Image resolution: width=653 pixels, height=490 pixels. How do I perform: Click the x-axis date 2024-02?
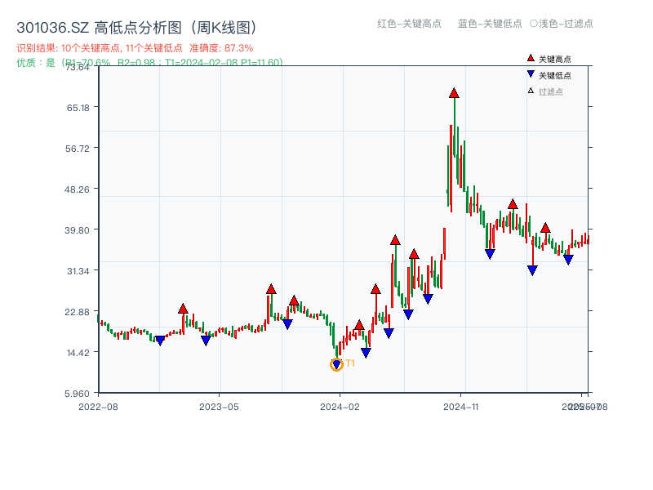(x=340, y=407)
